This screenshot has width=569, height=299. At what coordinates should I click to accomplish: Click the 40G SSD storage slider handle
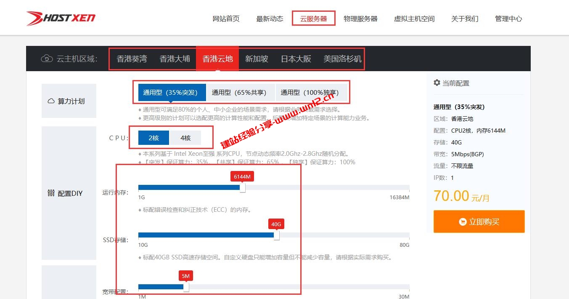(277, 236)
